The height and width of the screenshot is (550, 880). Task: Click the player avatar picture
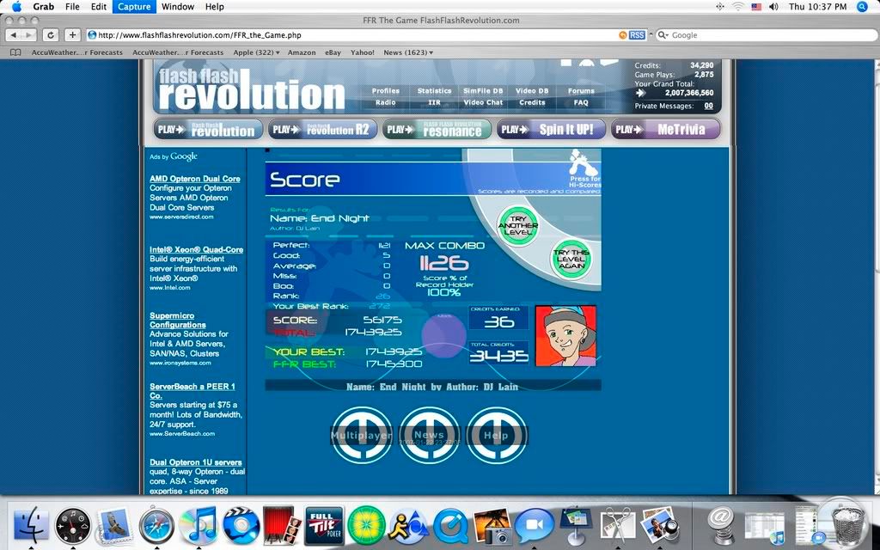[x=565, y=335]
